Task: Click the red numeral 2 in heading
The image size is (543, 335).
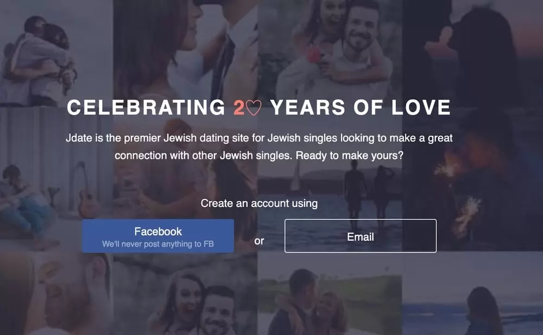Action: [x=238, y=107]
